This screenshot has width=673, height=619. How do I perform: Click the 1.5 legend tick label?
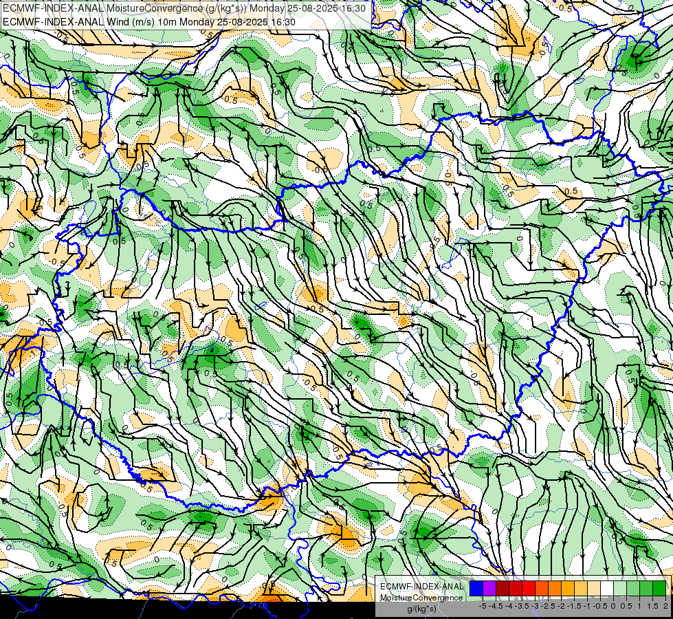652,606
